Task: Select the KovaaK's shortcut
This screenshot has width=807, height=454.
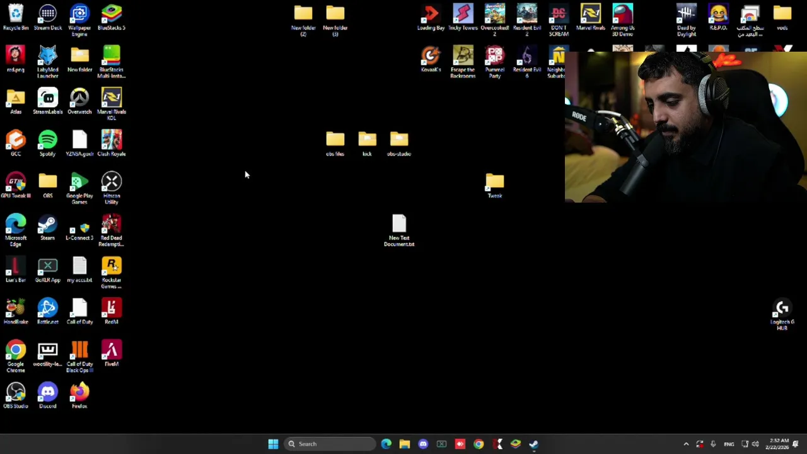Action: (431, 59)
